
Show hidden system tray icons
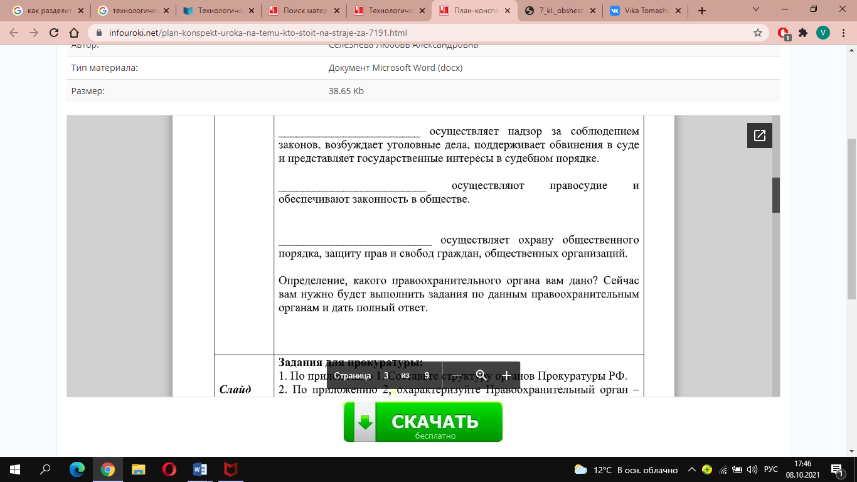[692, 469]
